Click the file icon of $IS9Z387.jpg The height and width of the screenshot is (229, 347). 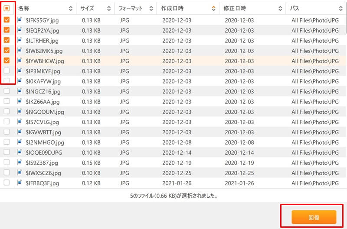20,162
